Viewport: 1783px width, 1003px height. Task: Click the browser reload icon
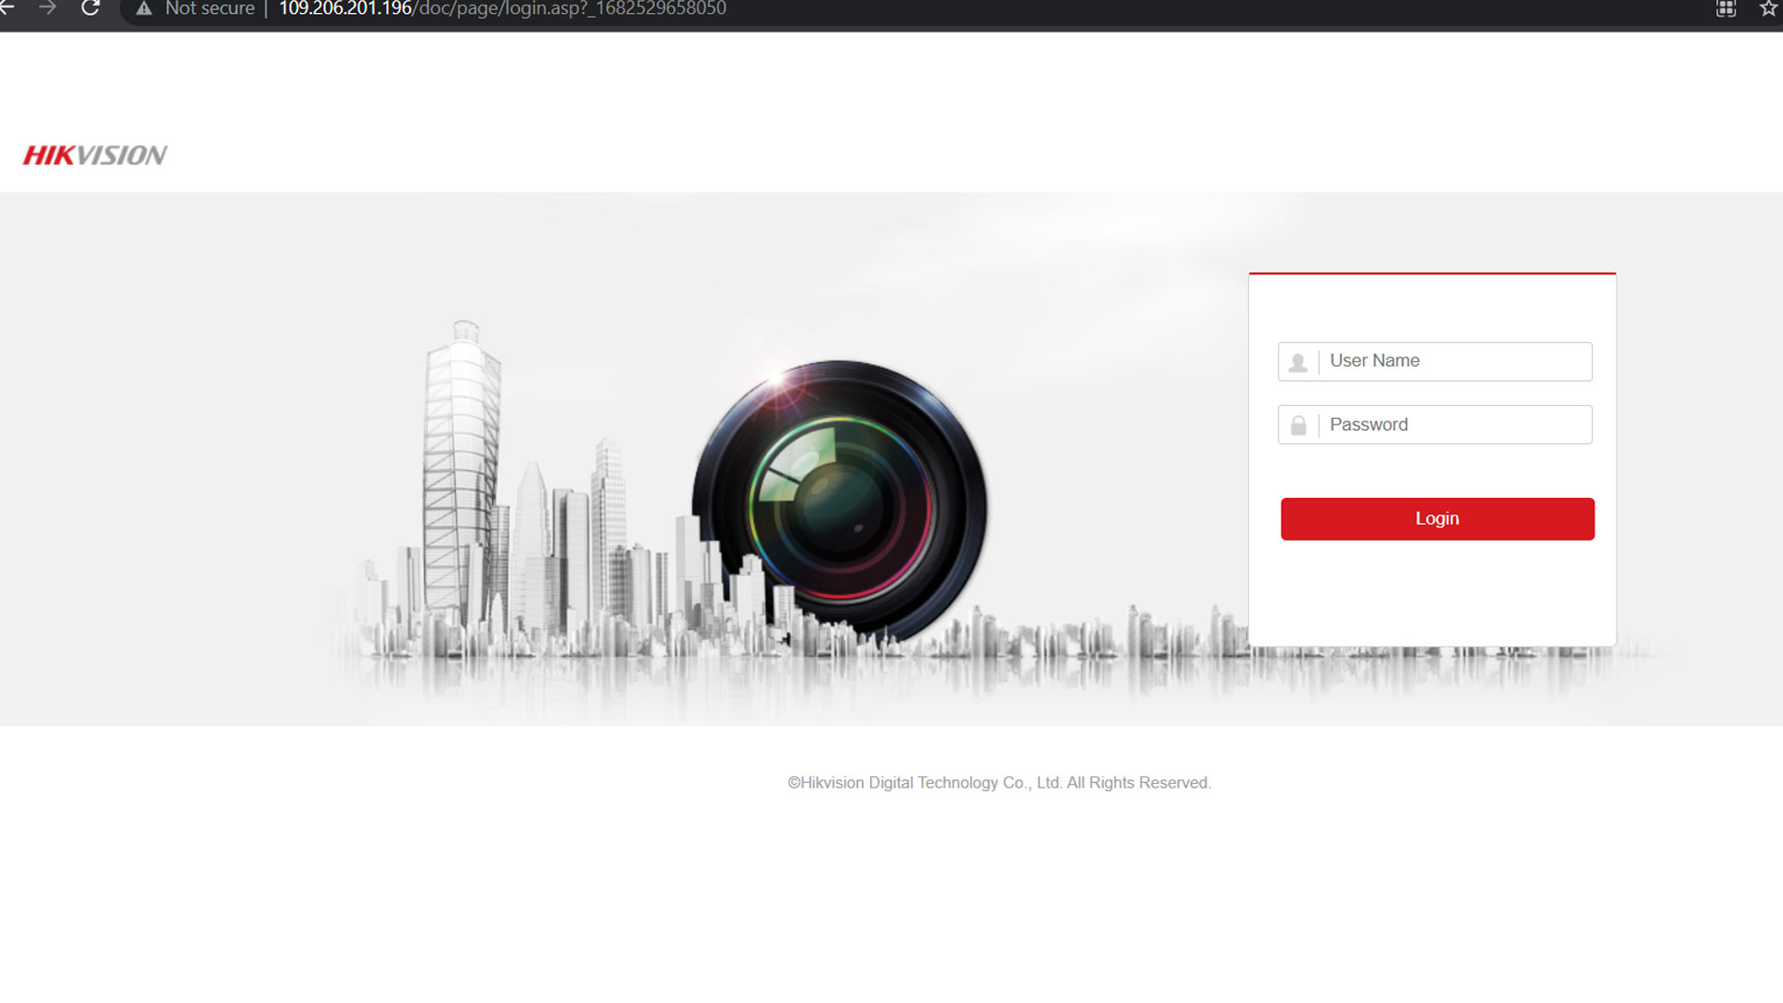(90, 8)
